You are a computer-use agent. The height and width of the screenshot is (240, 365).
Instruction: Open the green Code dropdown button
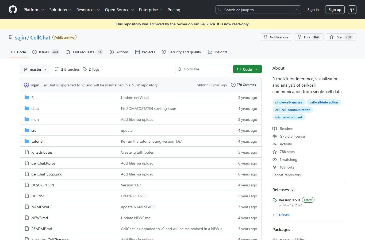pyautogui.click(x=247, y=69)
